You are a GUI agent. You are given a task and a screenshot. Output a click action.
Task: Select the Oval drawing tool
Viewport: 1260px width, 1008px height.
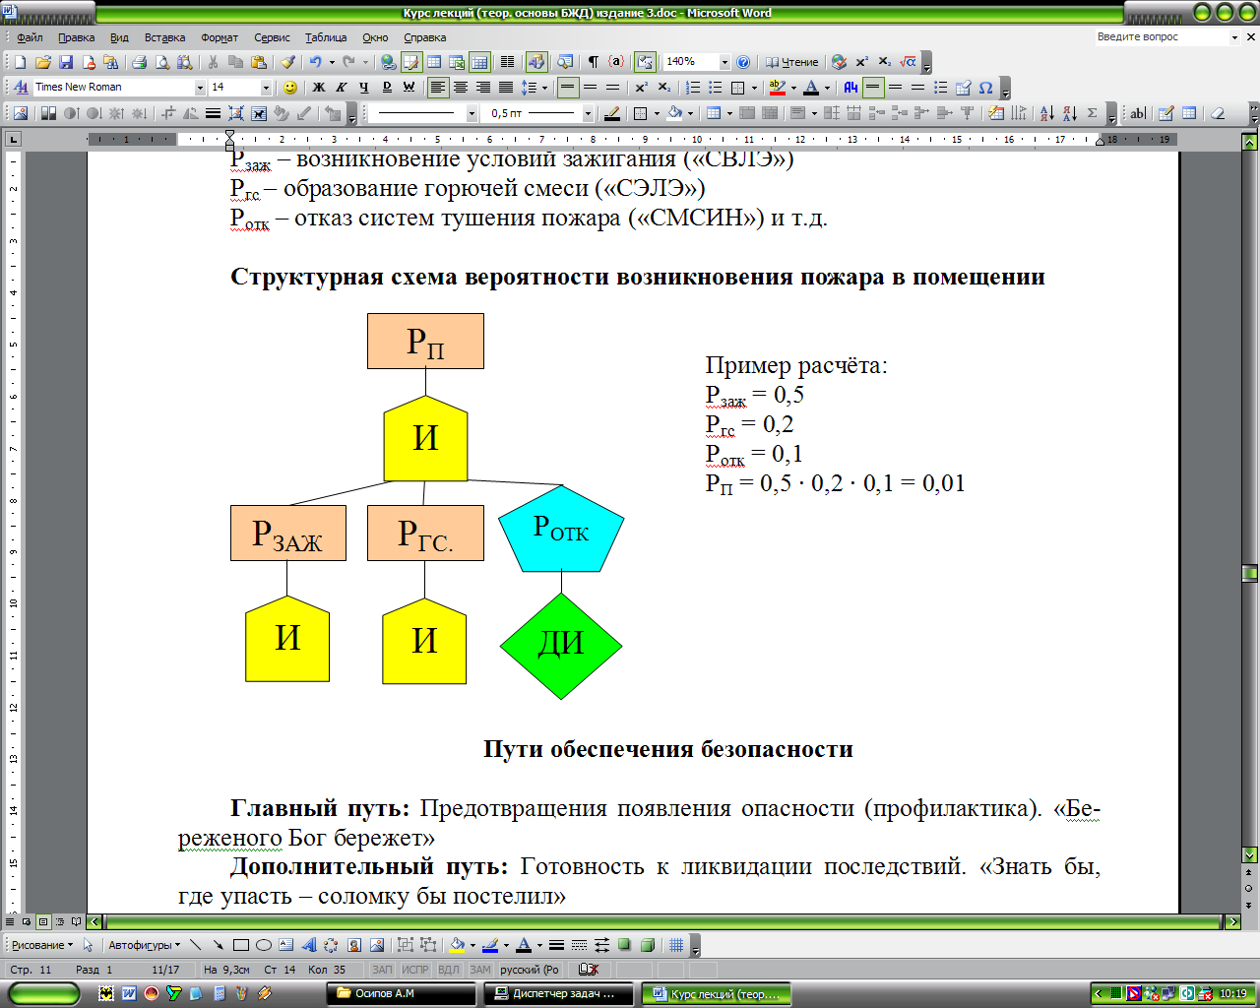(263, 945)
